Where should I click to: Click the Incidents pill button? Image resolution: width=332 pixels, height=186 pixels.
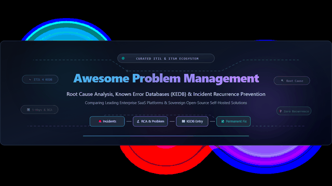pos(107,121)
